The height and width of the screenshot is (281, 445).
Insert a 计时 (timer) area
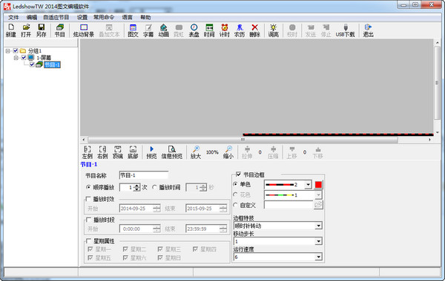pos(225,30)
